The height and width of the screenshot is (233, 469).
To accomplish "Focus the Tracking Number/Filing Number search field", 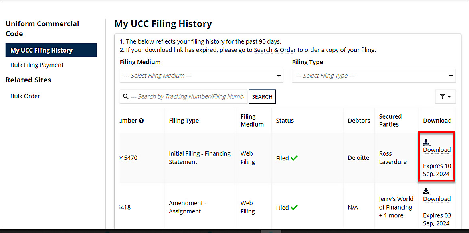I will tap(187, 96).
